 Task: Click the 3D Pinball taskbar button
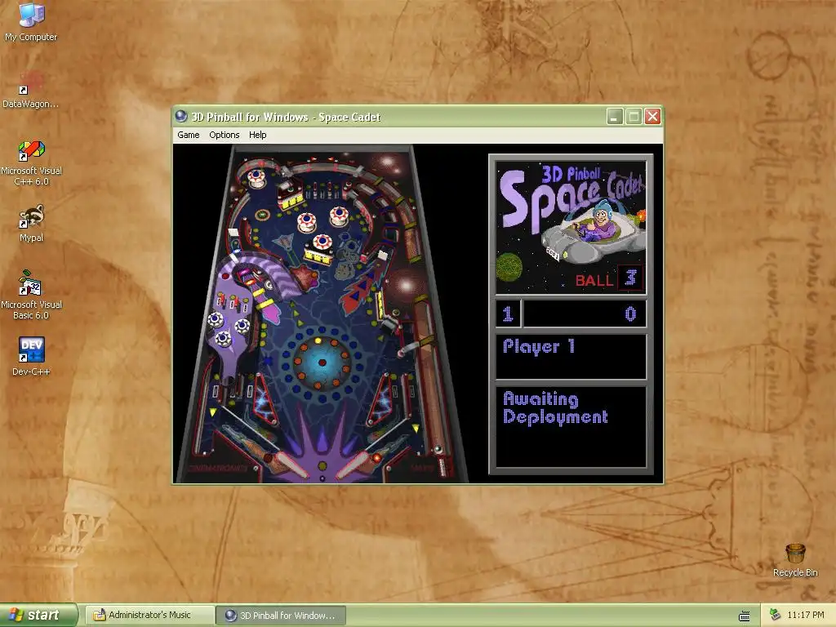(x=281, y=616)
